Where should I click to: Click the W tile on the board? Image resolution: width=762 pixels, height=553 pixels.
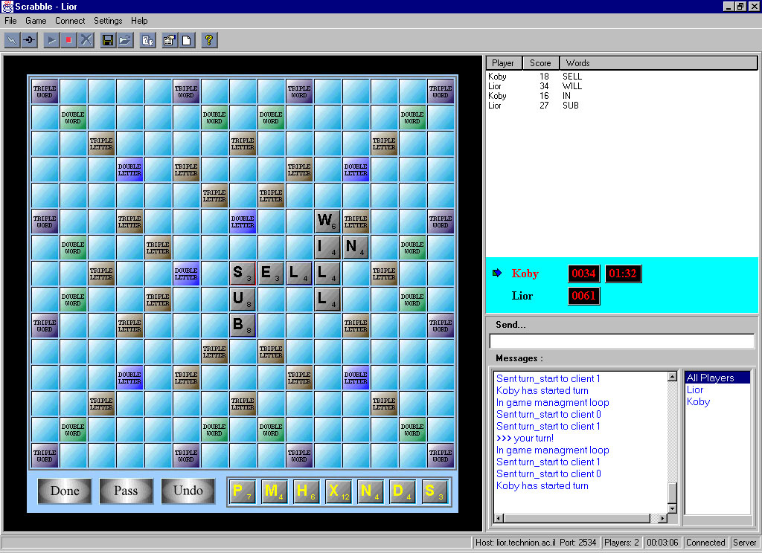pos(327,221)
